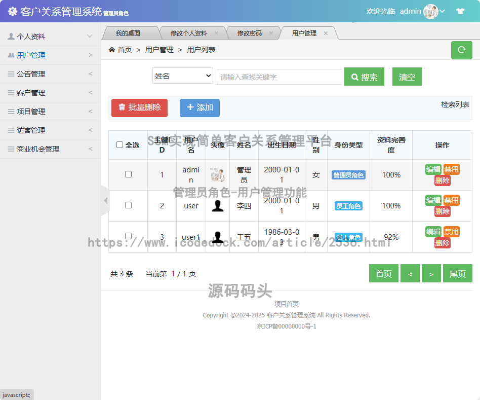The image size is (480, 400).
Task: Jump to 尾页 last page
Action: [x=457, y=273]
